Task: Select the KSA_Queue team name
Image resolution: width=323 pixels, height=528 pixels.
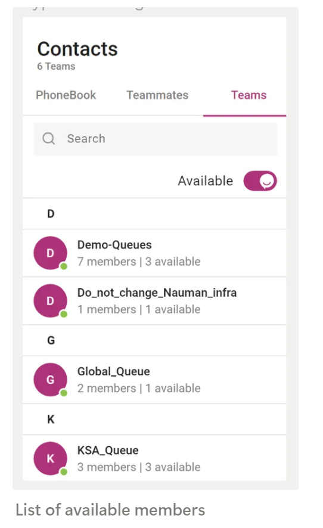Action: (x=108, y=450)
